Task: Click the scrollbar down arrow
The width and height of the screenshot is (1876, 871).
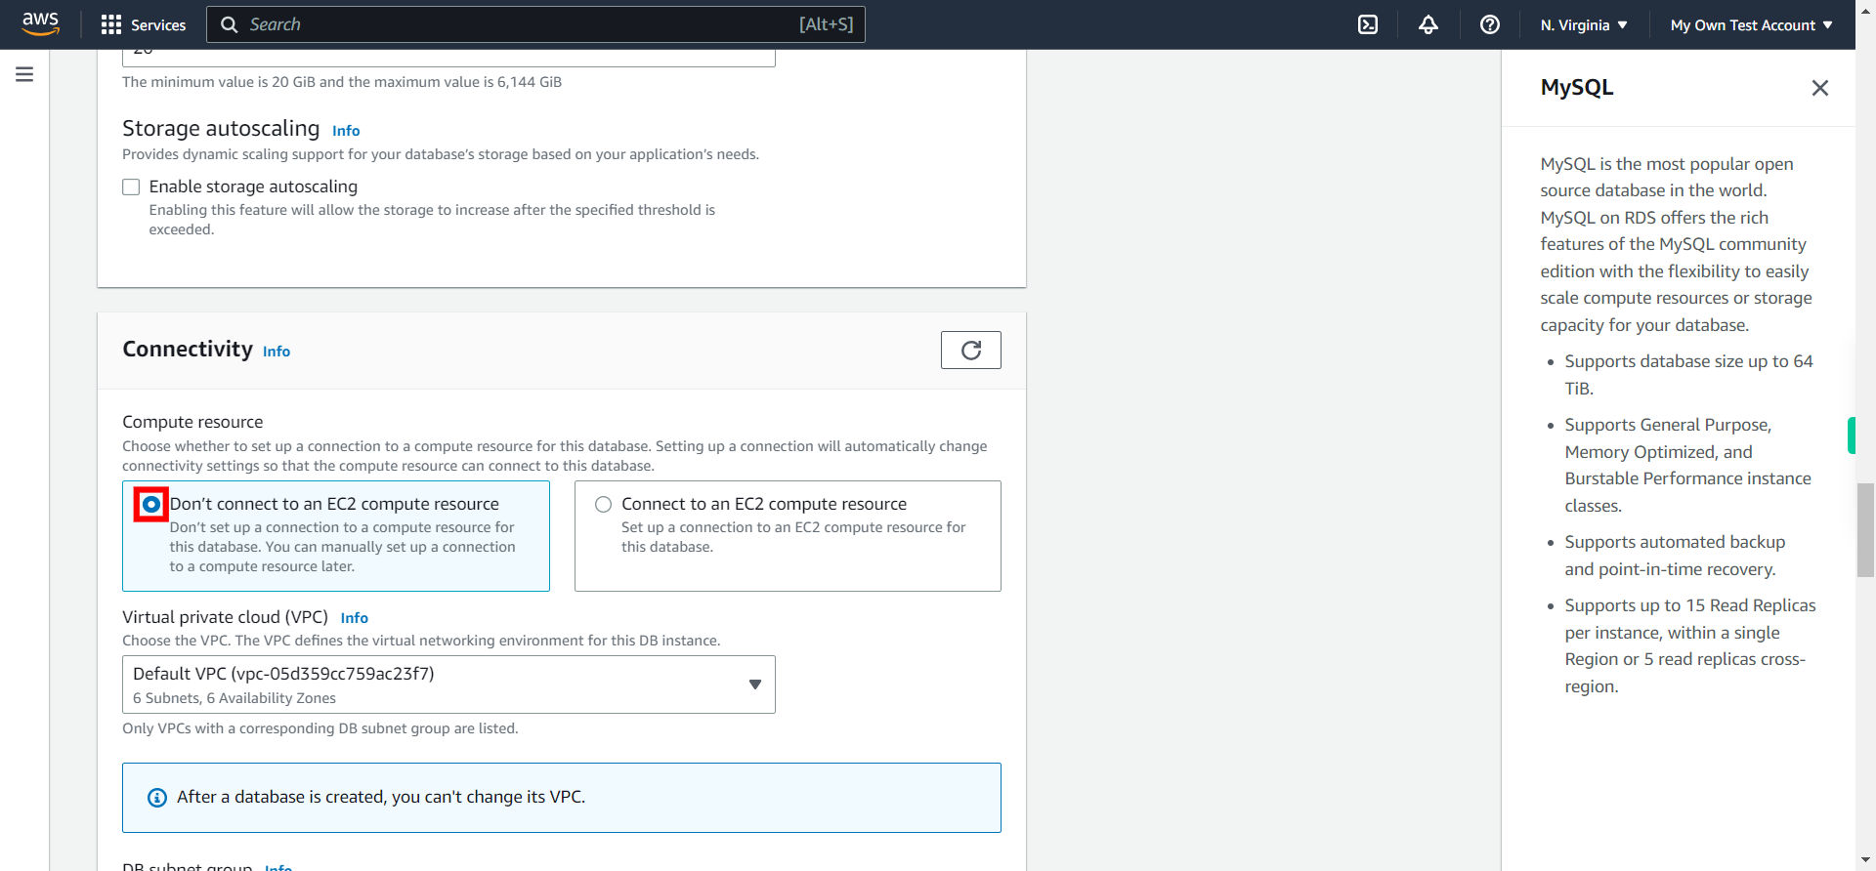Action: (1865, 861)
